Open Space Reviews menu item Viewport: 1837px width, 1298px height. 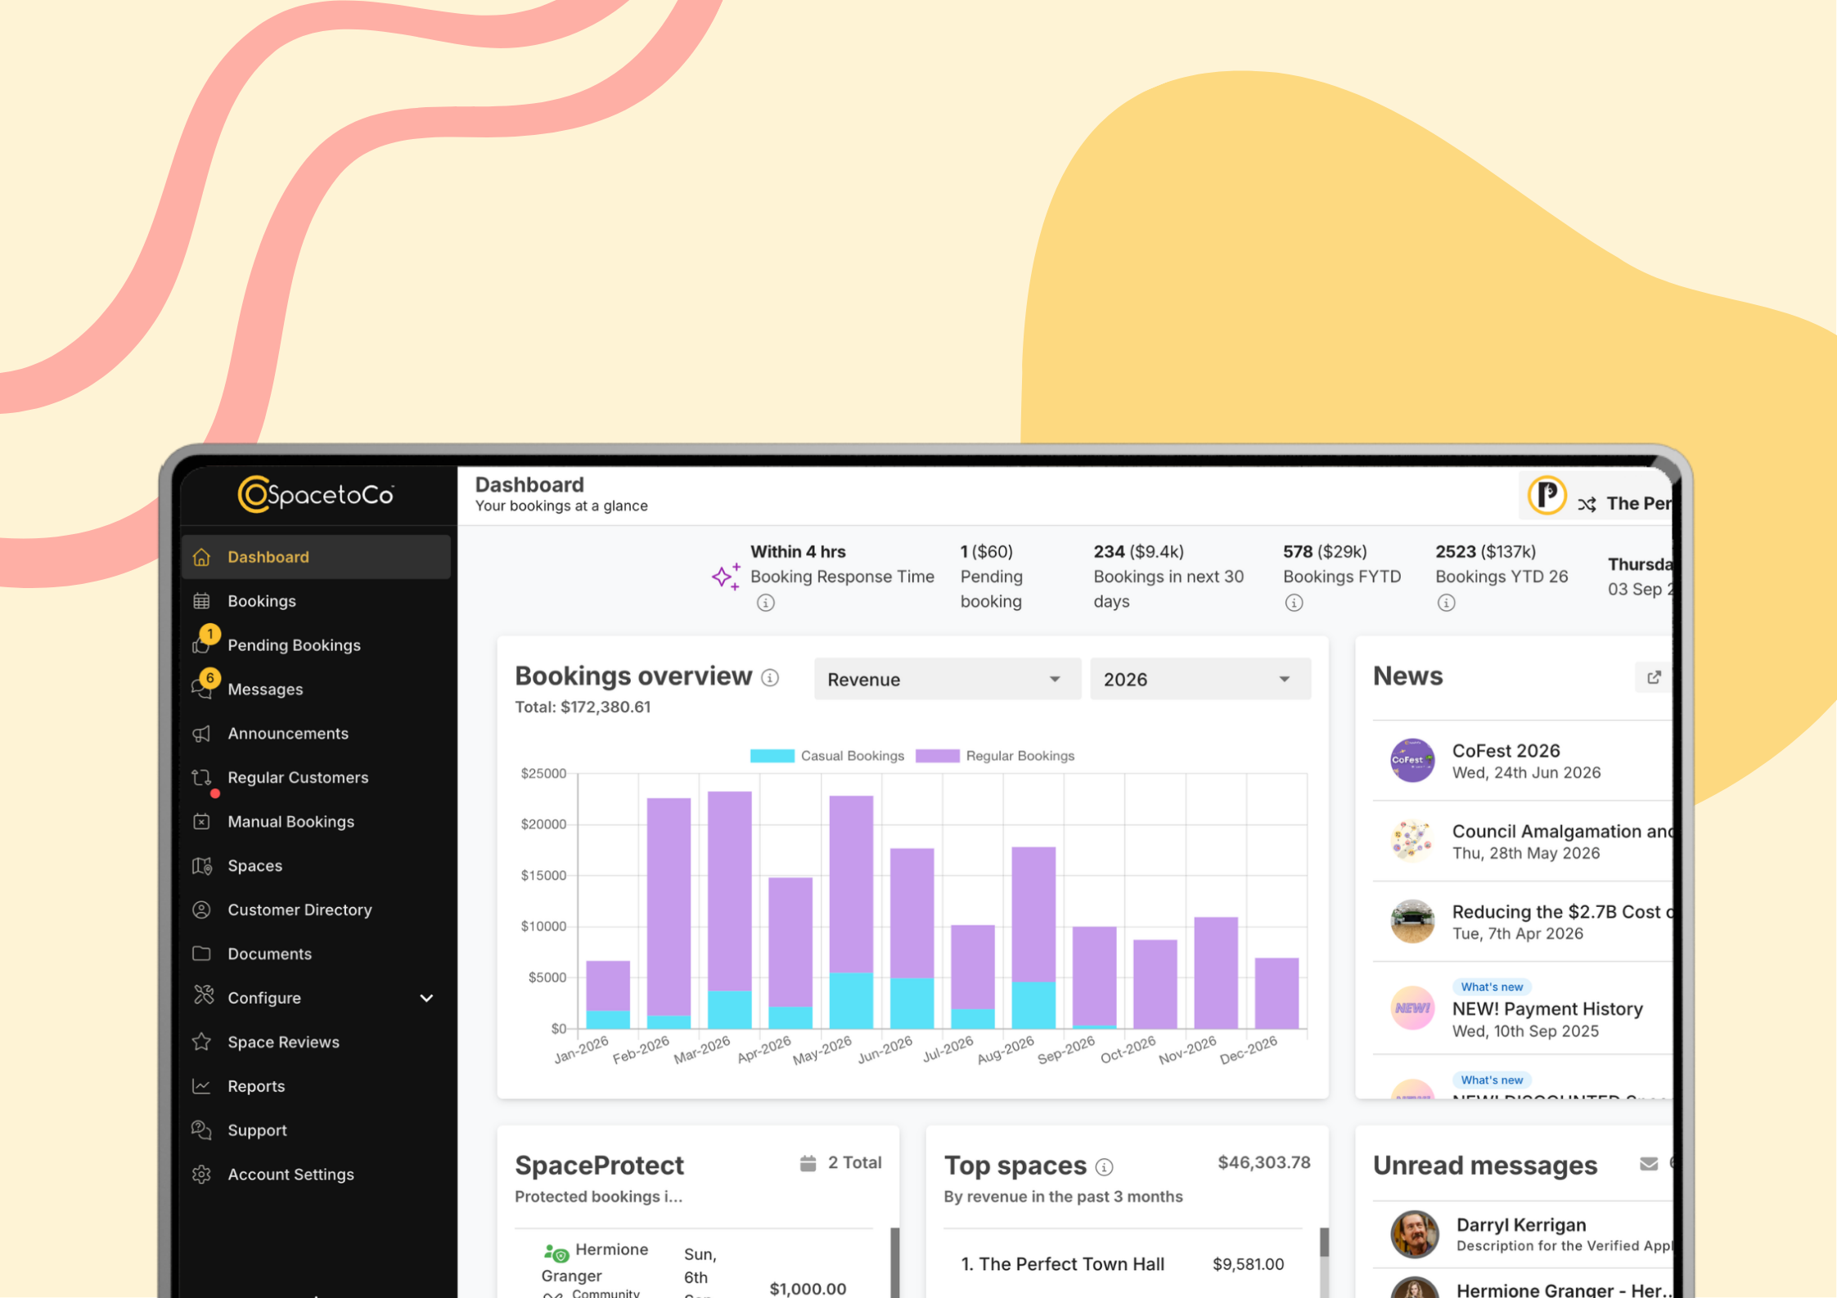(x=317, y=1042)
